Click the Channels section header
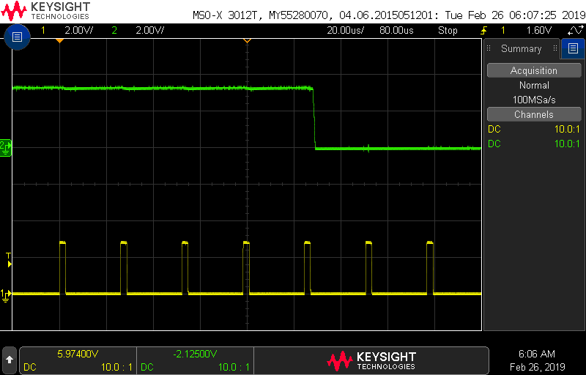Screen dimensions: 586x375 coord(534,114)
